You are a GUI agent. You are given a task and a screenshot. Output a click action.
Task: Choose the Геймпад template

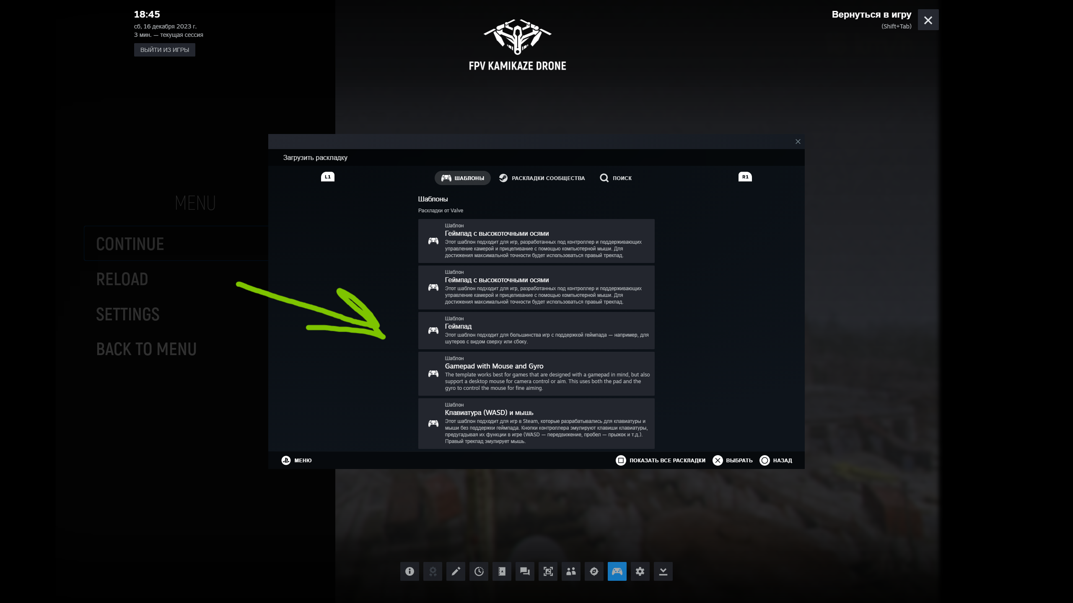(x=536, y=330)
